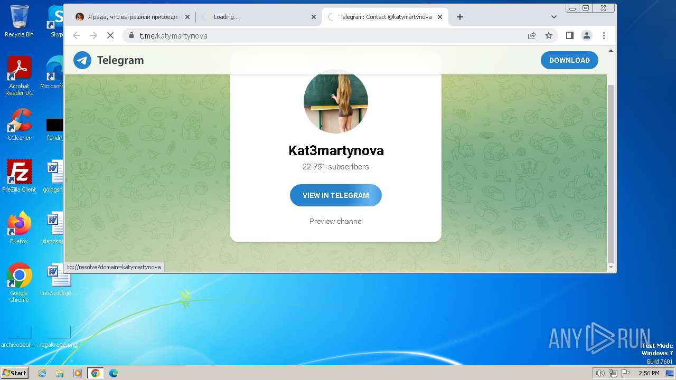Screen dimensions: 676x380
Task: Open Acrobat Reader DC desktop icon
Action: tap(19, 75)
